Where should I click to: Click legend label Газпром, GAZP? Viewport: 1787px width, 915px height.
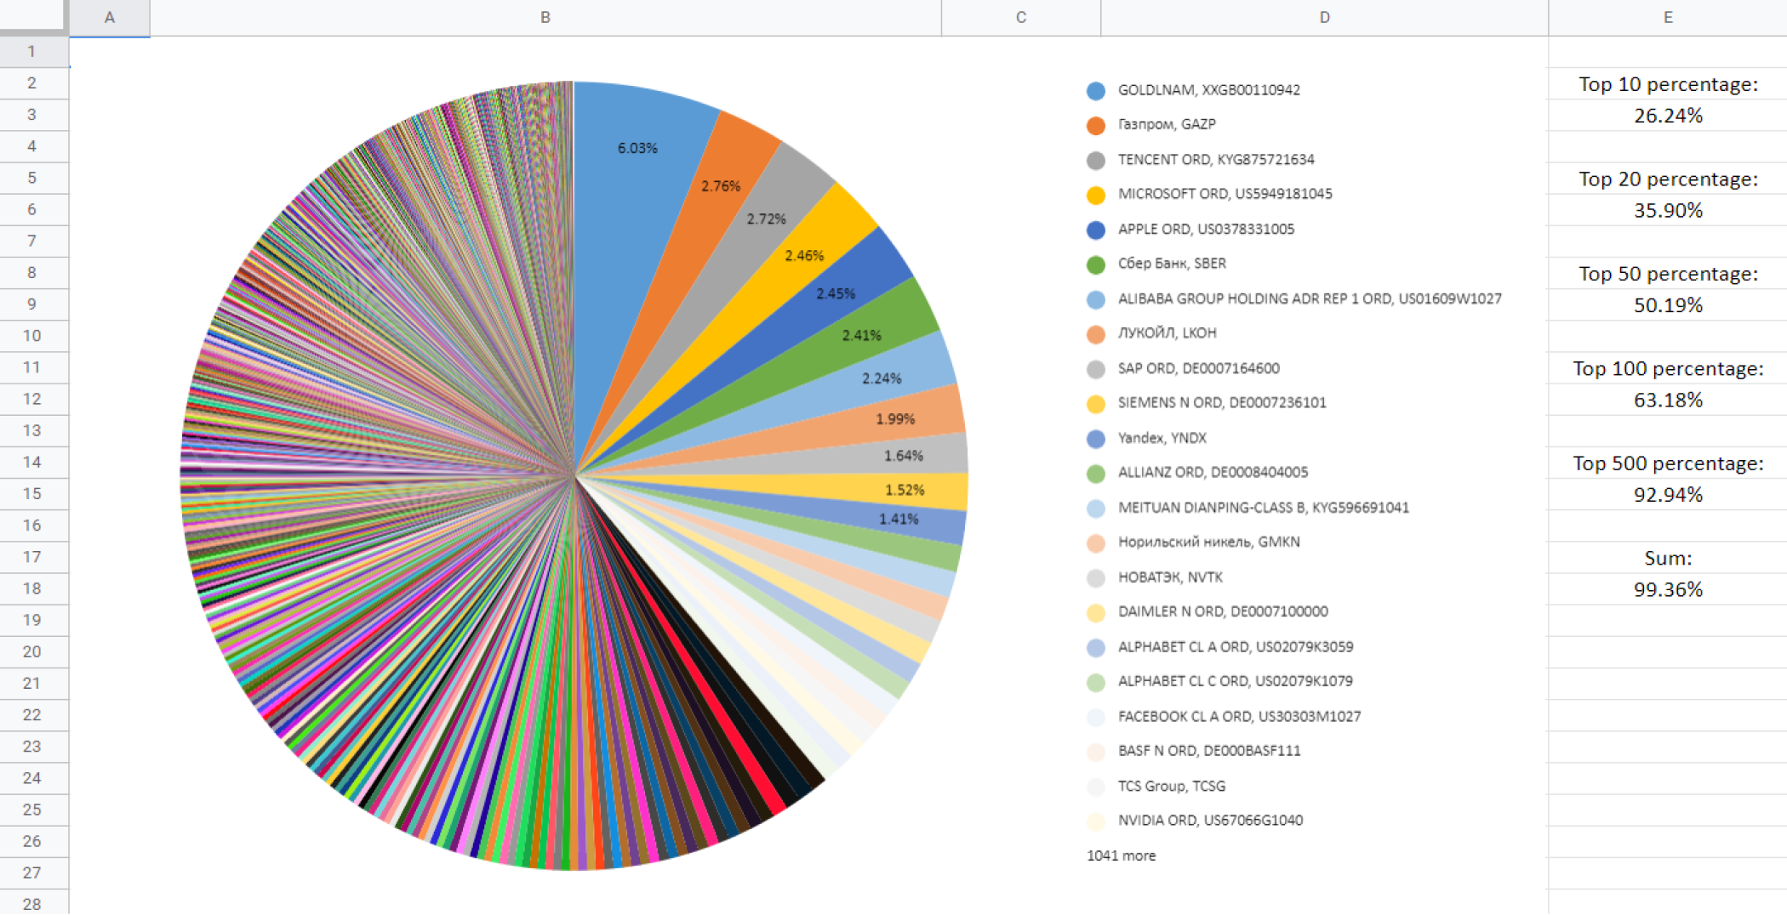coord(1167,124)
